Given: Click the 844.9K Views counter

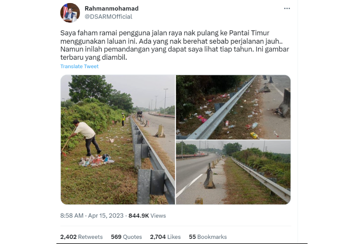Looking at the screenshot, I should 147,216.
